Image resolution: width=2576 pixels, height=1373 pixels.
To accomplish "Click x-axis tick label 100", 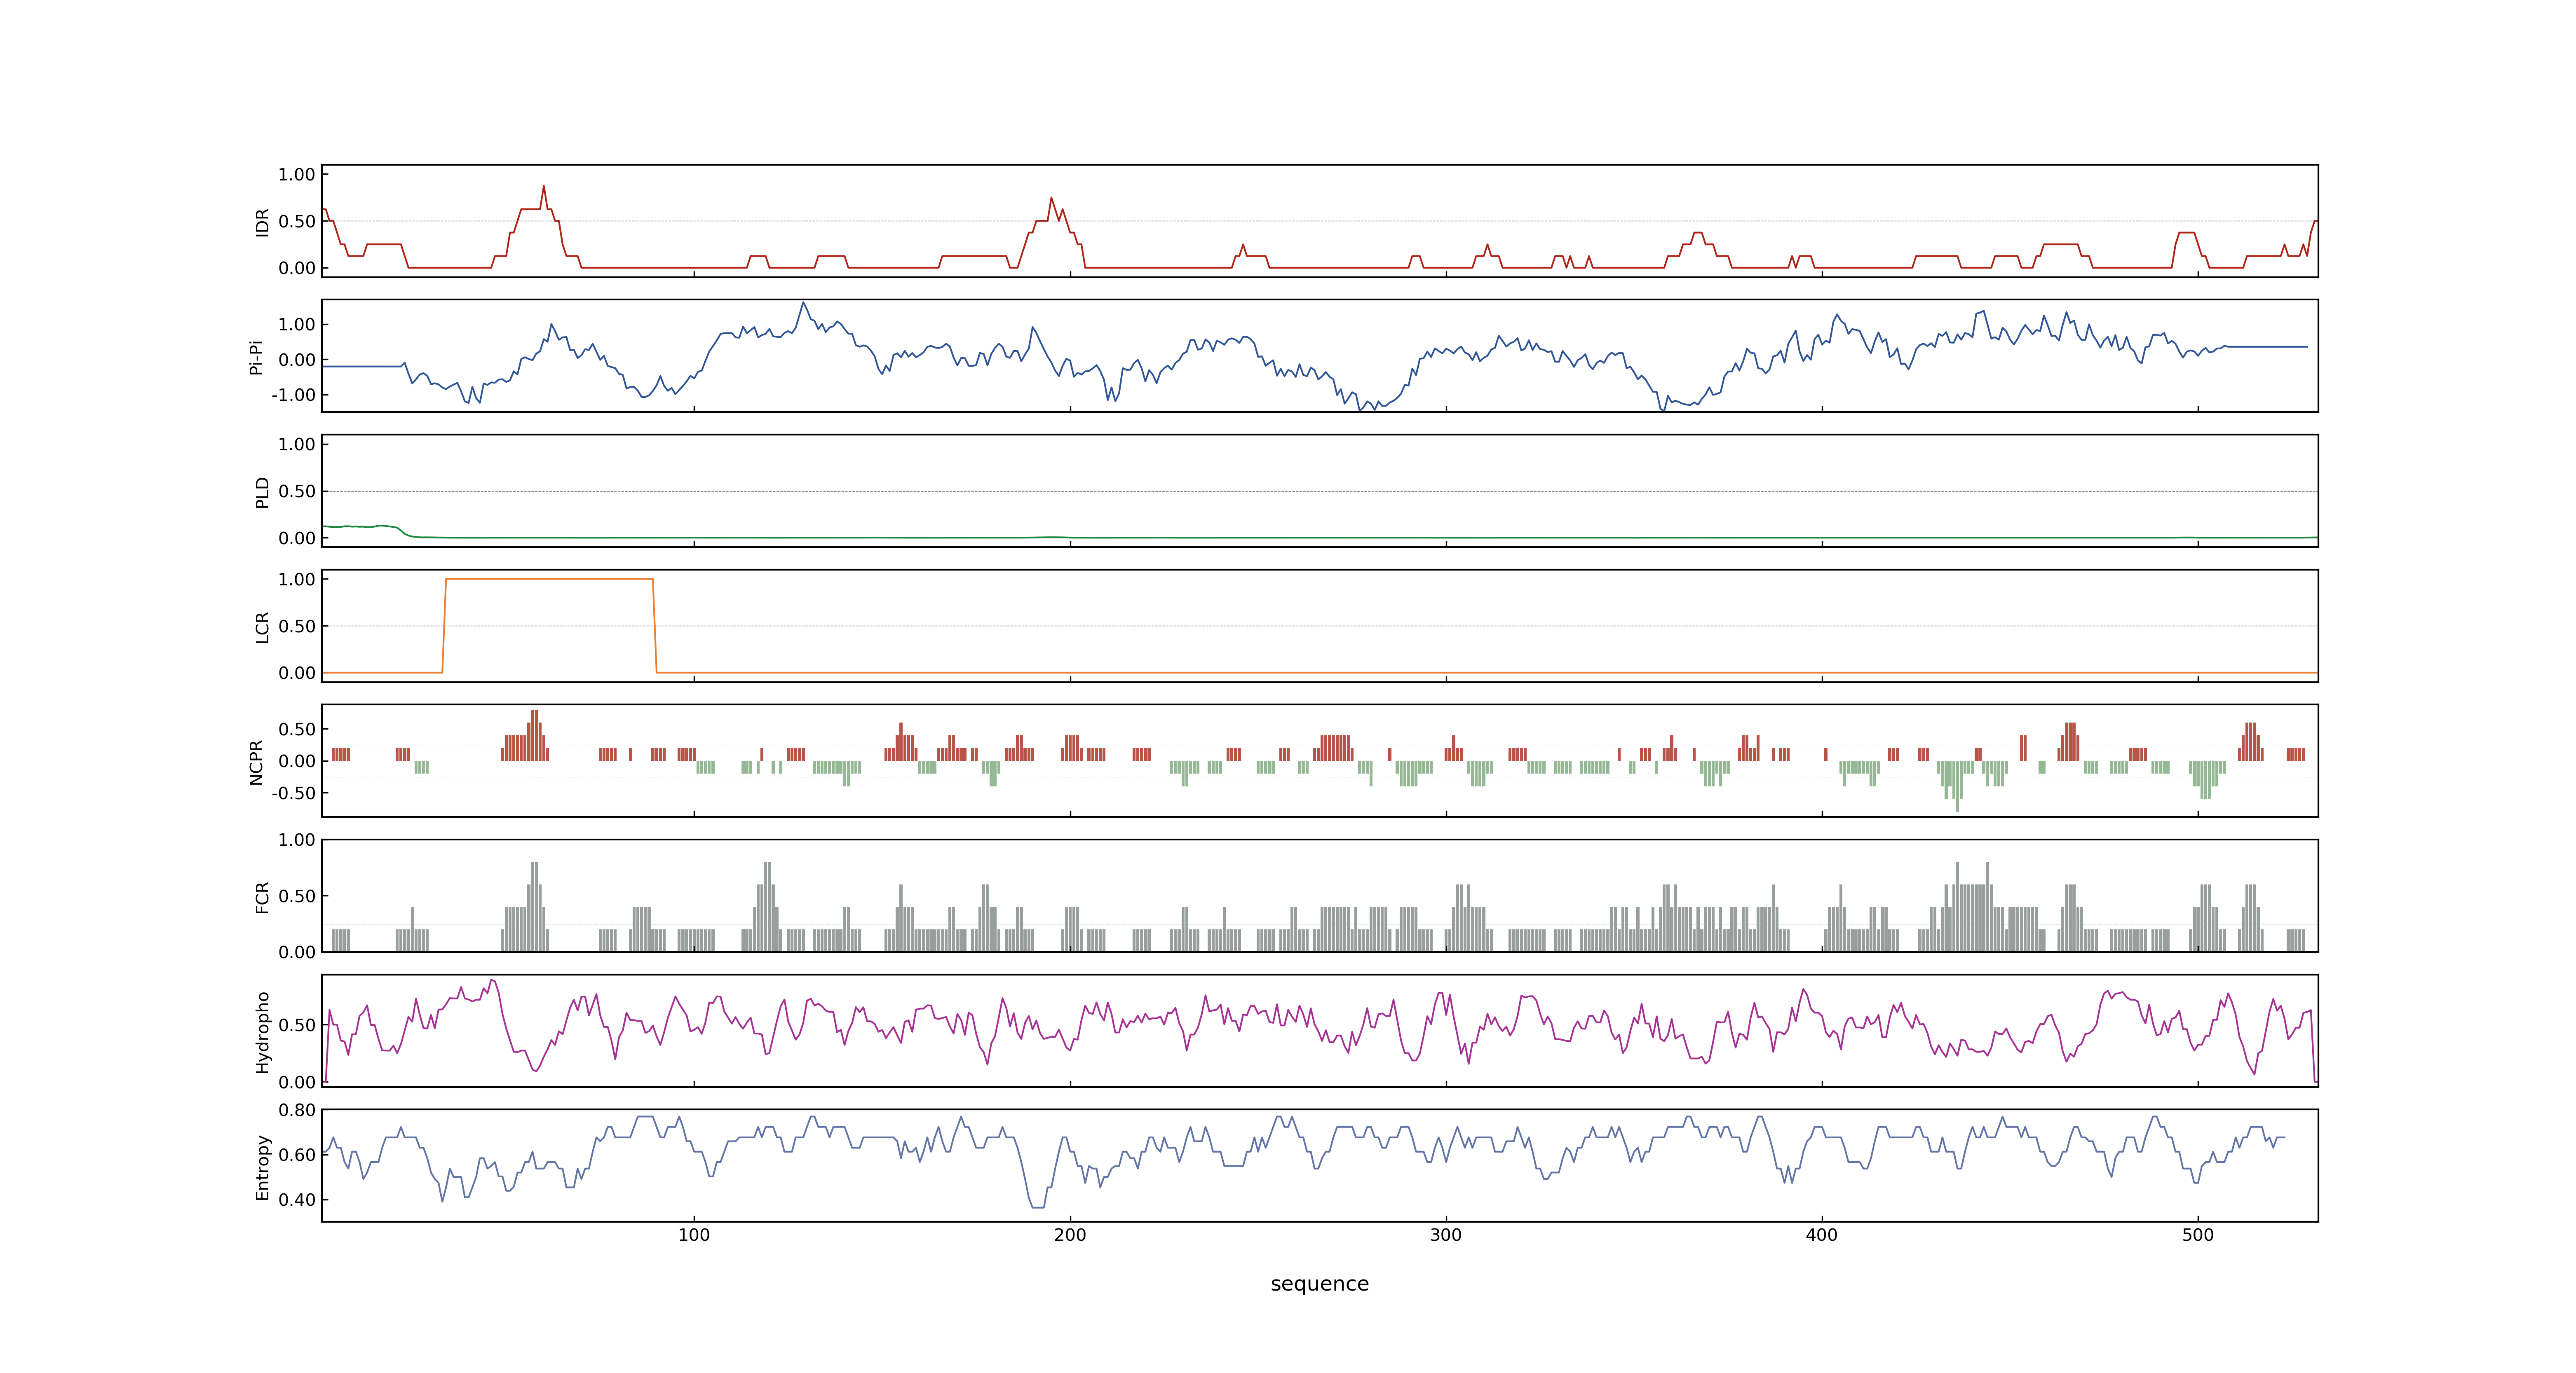I will pyautogui.click(x=694, y=1235).
